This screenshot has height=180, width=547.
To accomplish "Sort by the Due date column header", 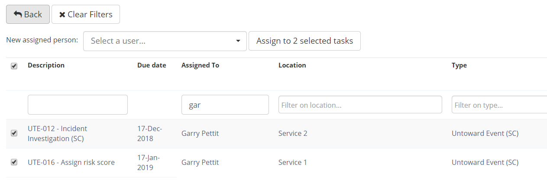I will [x=152, y=65].
